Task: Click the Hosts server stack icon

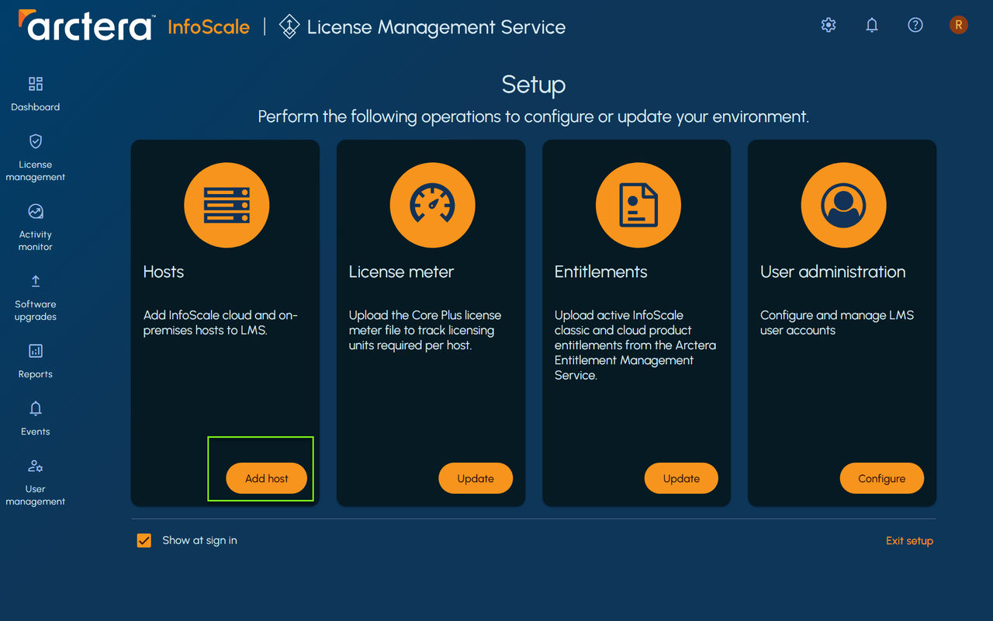Action: click(x=227, y=205)
